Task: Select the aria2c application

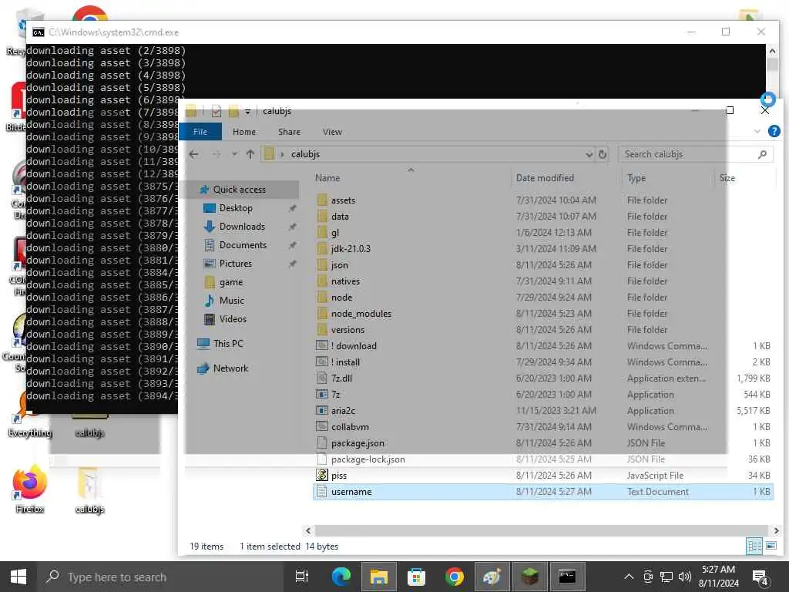Action: [343, 411]
